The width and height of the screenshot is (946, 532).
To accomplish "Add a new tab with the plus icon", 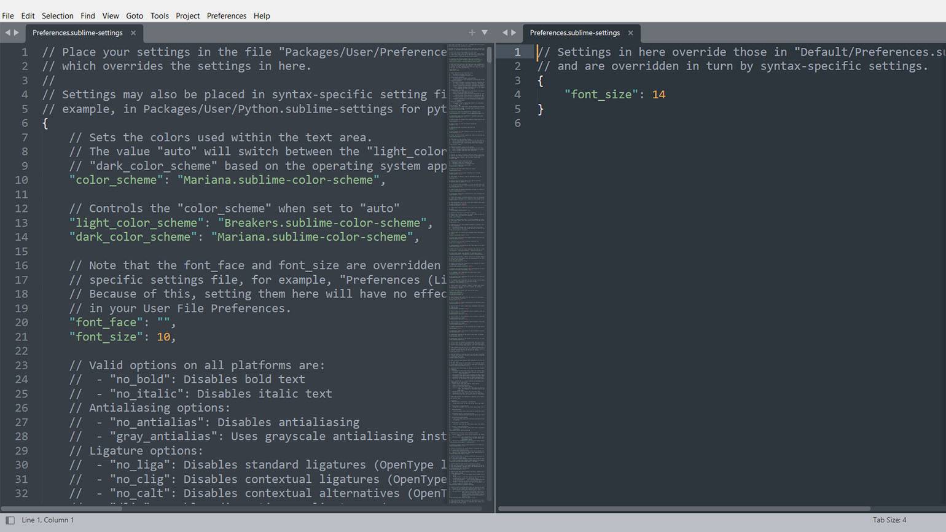I will [x=472, y=33].
